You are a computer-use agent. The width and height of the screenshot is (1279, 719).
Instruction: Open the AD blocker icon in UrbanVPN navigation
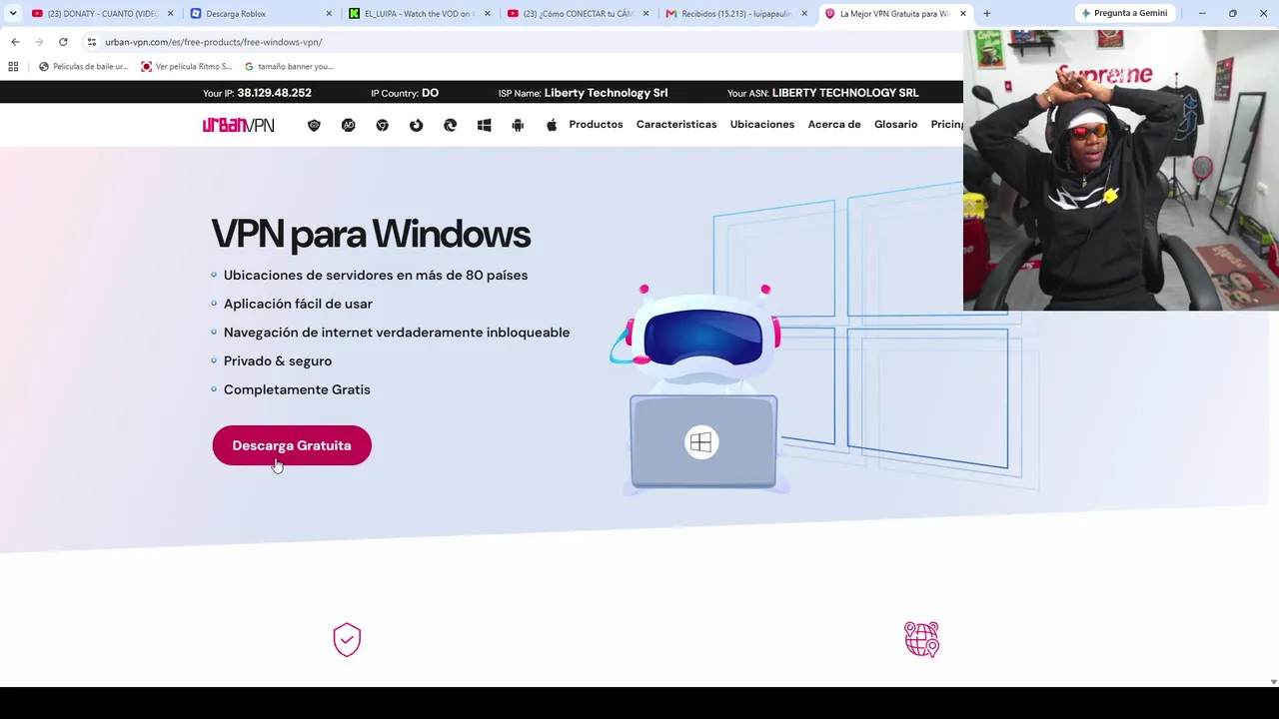click(x=348, y=125)
